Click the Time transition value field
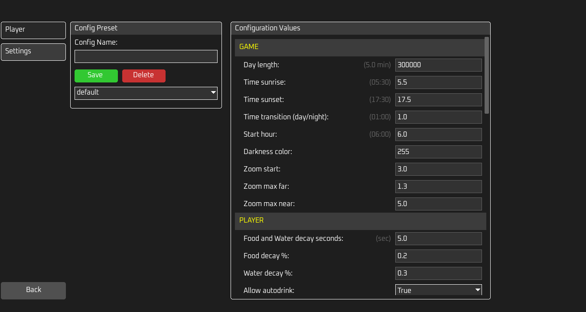Image resolution: width=586 pixels, height=312 pixels. coord(438,117)
